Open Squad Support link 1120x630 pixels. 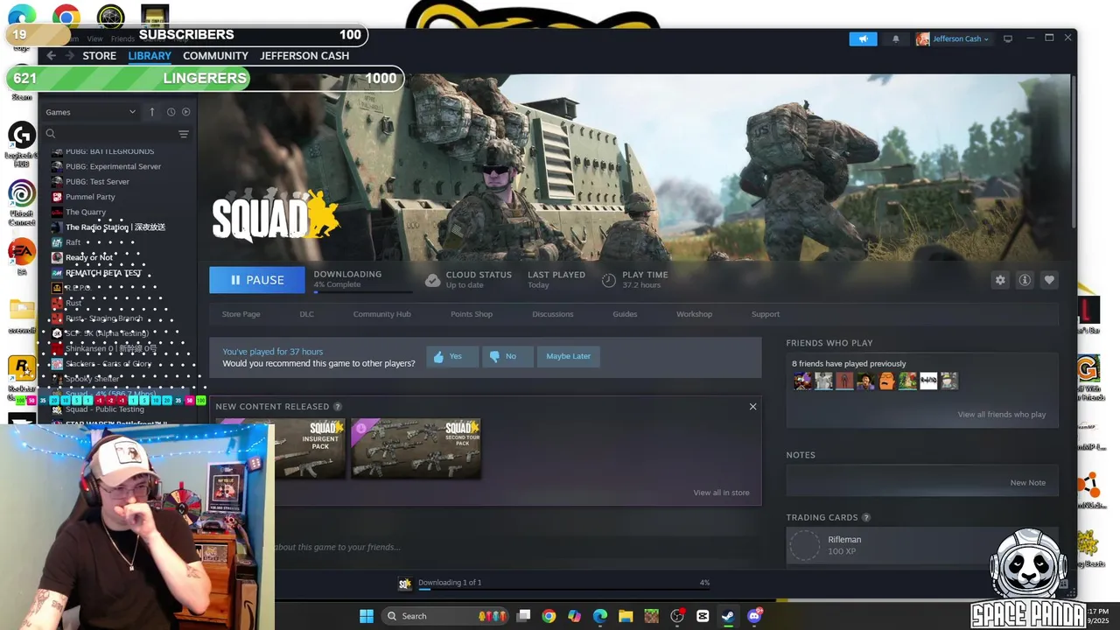coord(765,314)
